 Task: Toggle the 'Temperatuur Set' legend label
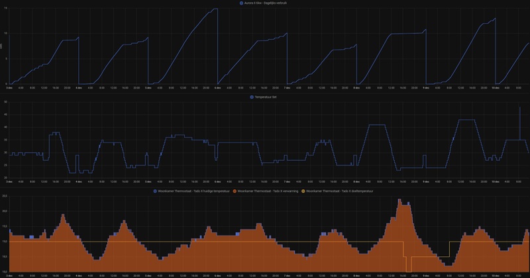coord(266,97)
